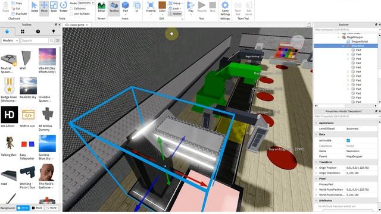The image size is (381, 214).
Task: Activate the Rotate tool
Action: point(64,7)
